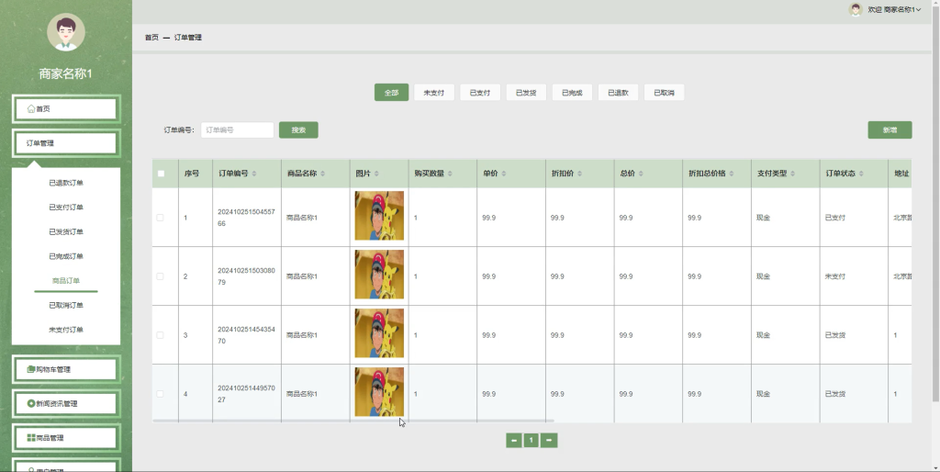Go to previous page arrow in pagination
Viewport: 940px width, 472px height.
pos(514,441)
